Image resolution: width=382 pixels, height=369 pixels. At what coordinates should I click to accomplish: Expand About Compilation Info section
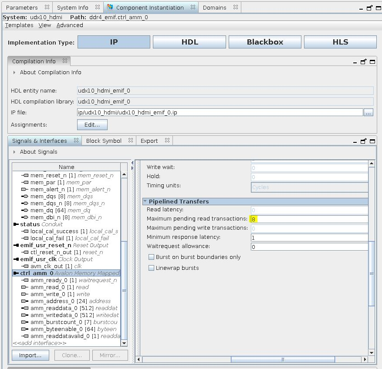click(14, 72)
